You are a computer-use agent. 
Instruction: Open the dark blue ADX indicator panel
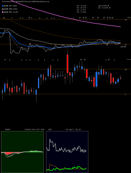tap(67, 152)
